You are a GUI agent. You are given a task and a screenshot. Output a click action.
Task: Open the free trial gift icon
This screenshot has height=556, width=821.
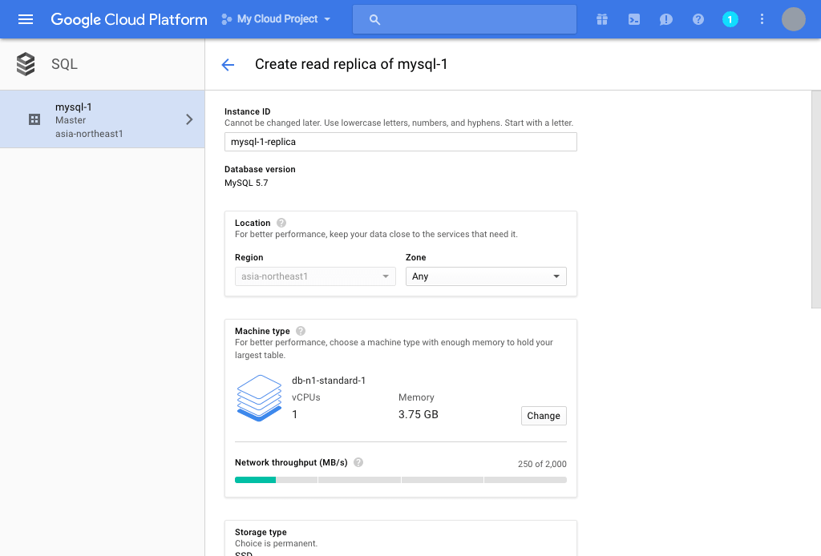pyautogui.click(x=602, y=19)
